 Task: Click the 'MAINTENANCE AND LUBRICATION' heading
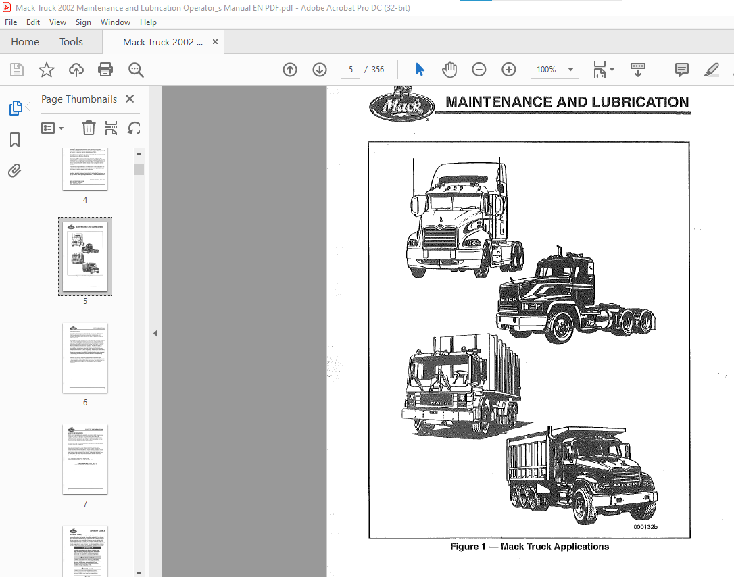click(x=567, y=102)
